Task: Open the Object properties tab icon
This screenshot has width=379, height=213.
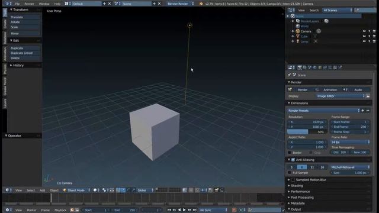Action: [320, 67]
